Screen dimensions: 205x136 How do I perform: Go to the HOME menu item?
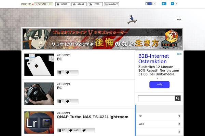pyautogui.click(x=63, y=4)
